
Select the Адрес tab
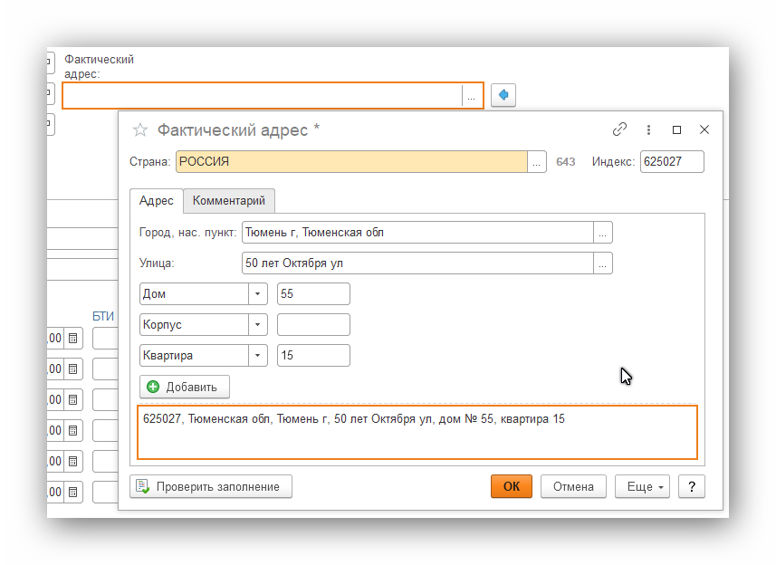point(157,201)
